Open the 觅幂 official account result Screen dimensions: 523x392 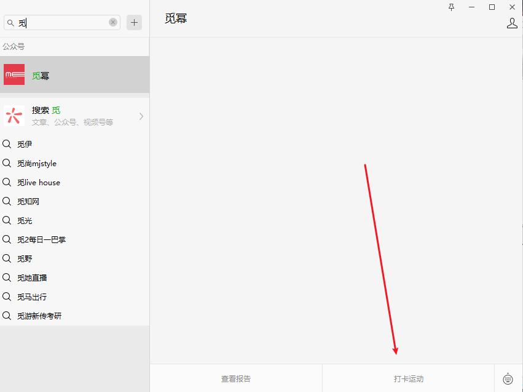(75, 74)
